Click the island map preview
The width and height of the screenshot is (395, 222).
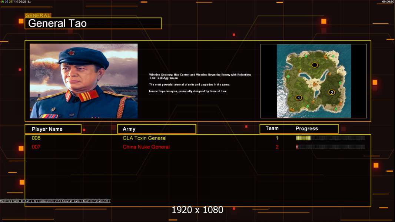(x=313, y=81)
